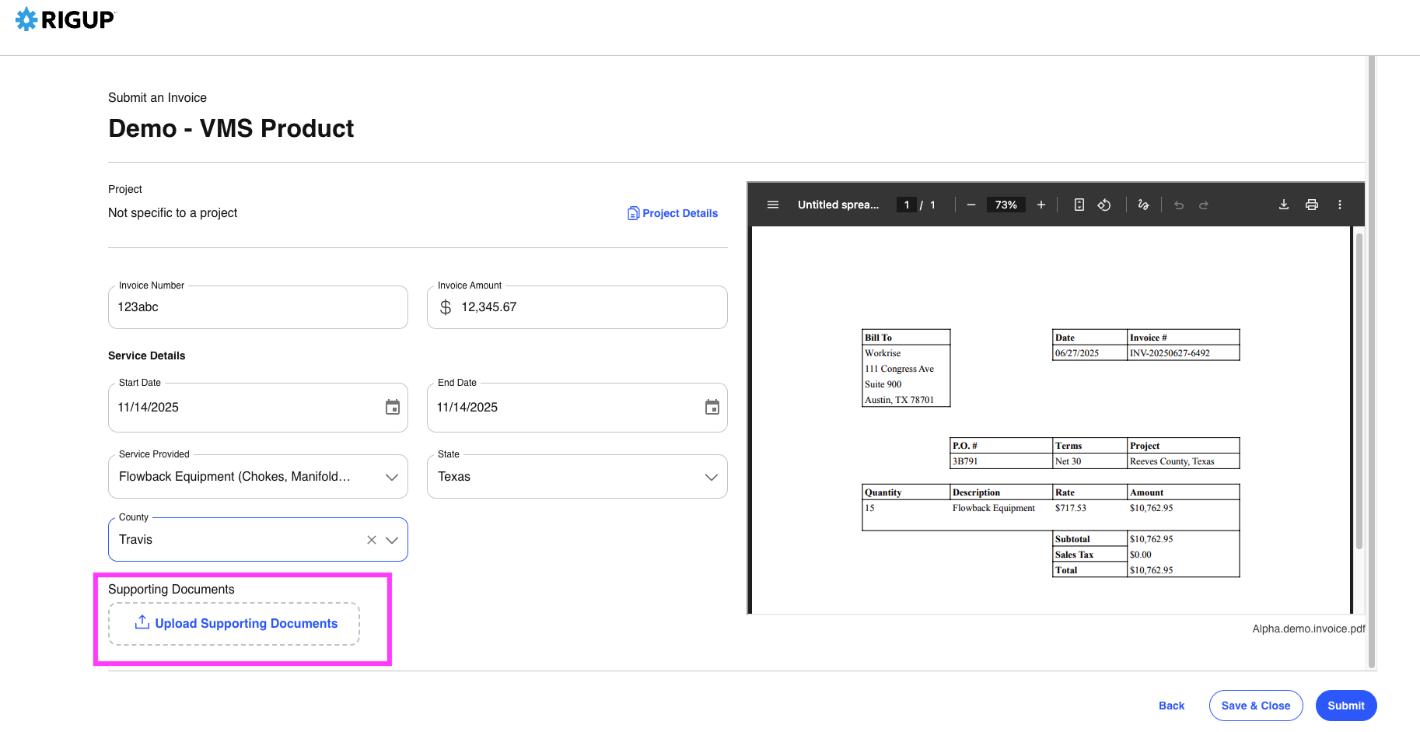
Task: Click the 'Flowback Equipment' description cell
Action: pyautogui.click(x=994, y=508)
